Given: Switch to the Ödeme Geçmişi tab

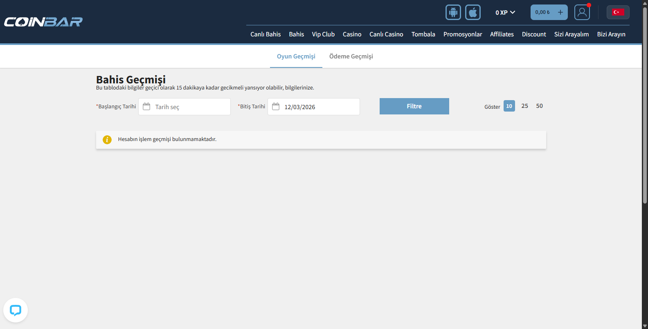Looking at the screenshot, I should (351, 56).
